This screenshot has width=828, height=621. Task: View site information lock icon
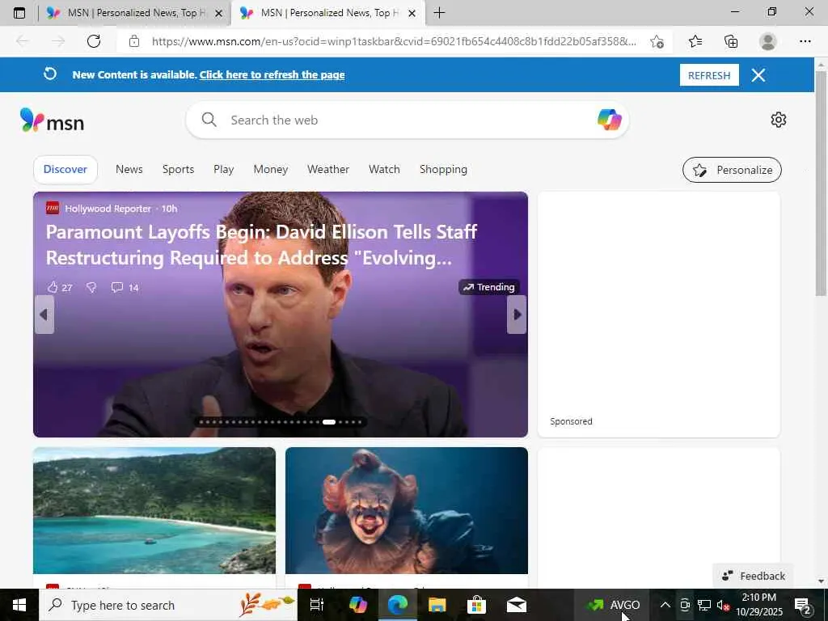coord(134,41)
